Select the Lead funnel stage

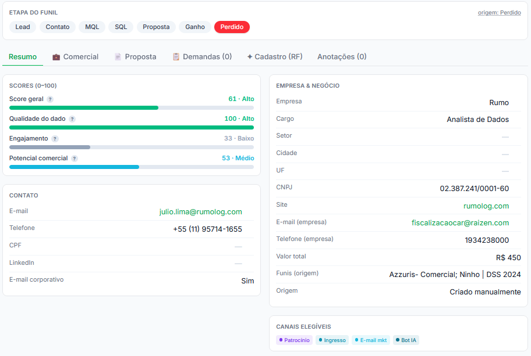coord(23,27)
